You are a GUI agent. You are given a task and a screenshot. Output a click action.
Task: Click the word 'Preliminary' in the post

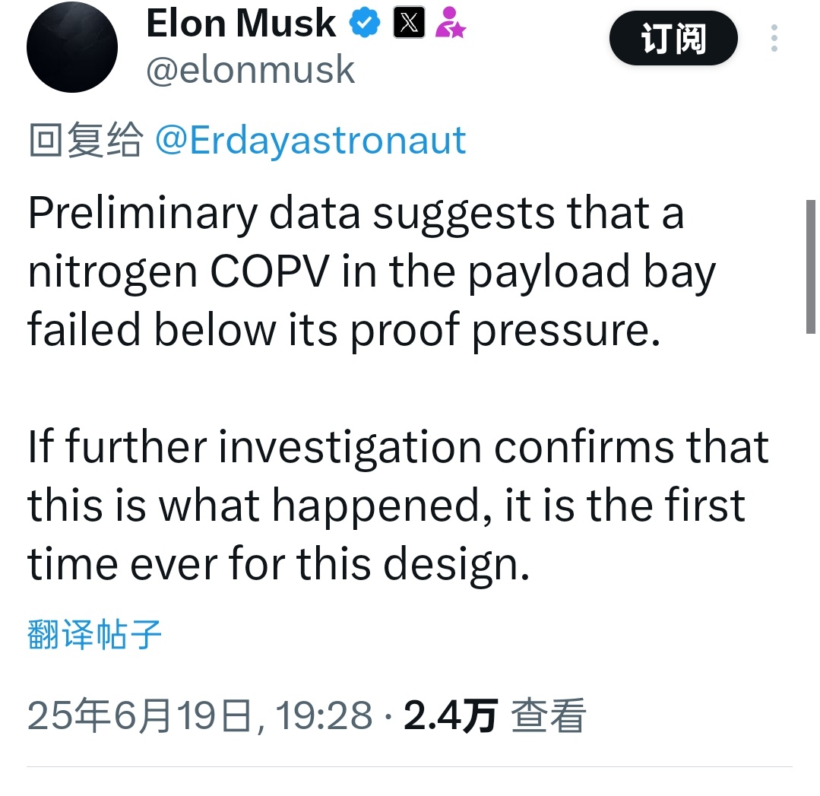pos(143,214)
